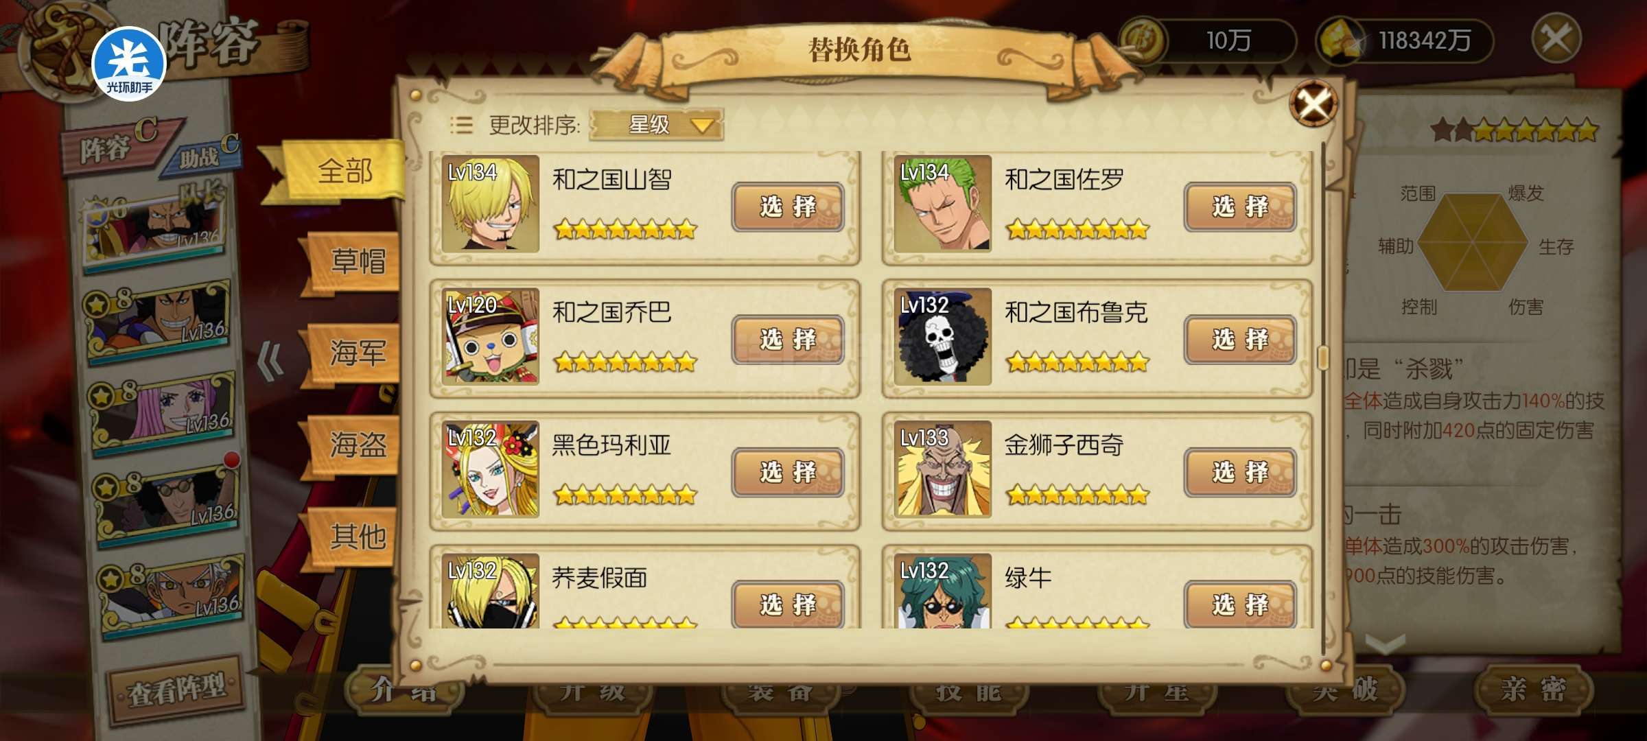Switch to the 海军 filter tab

(357, 353)
